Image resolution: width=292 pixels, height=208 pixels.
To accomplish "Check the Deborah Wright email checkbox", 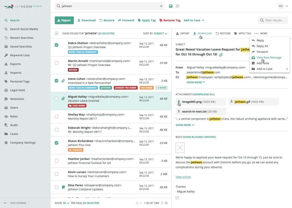I will coord(56,130).
